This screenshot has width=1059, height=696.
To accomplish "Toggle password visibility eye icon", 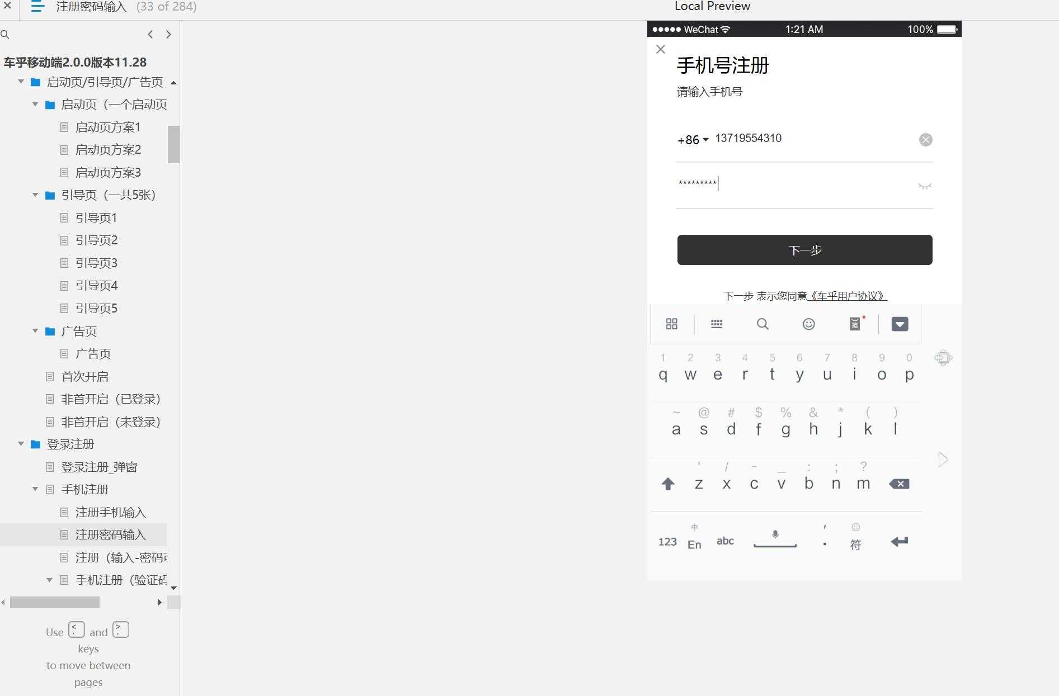I will point(925,185).
